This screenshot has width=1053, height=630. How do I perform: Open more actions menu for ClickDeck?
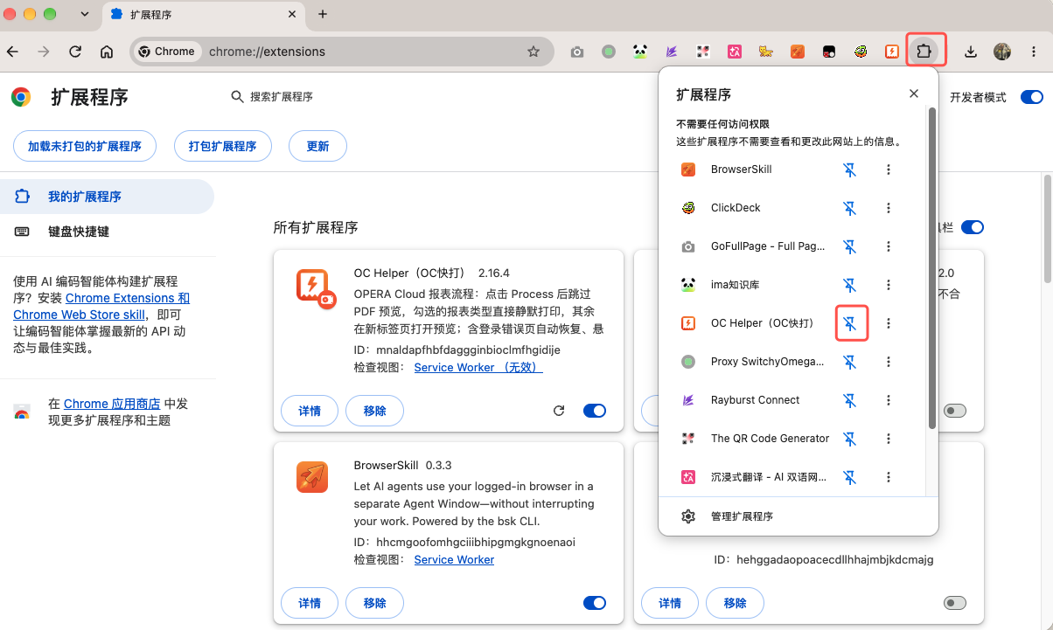coord(889,208)
